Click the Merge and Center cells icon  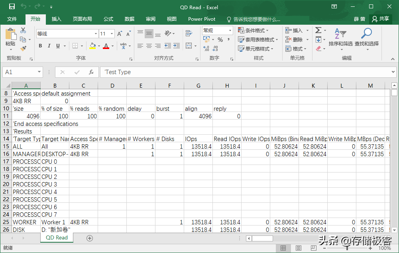pos(189,46)
